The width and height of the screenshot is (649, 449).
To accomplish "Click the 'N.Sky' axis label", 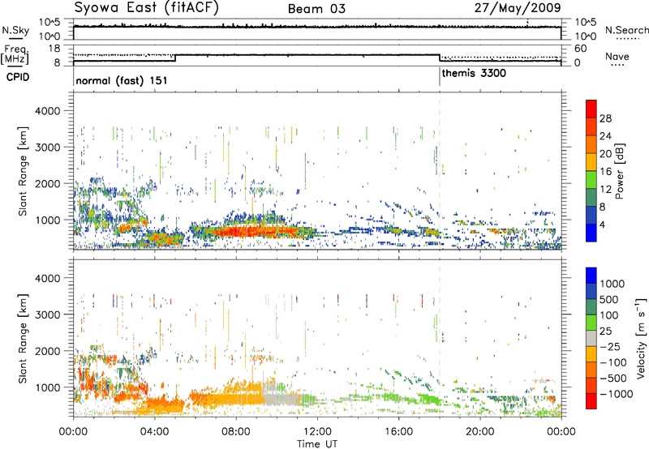I will pos(15,30).
